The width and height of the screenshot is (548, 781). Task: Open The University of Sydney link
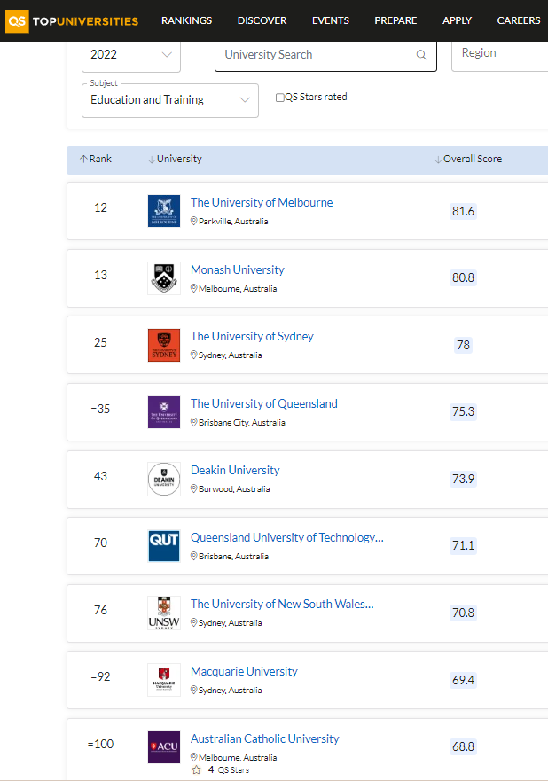252,336
